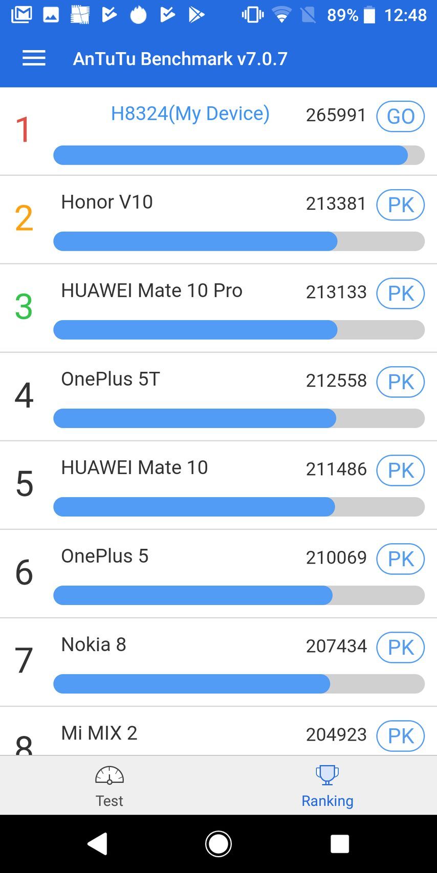
Task: Tap the Mi MIX 2 device name
Action: pos(99,733)
